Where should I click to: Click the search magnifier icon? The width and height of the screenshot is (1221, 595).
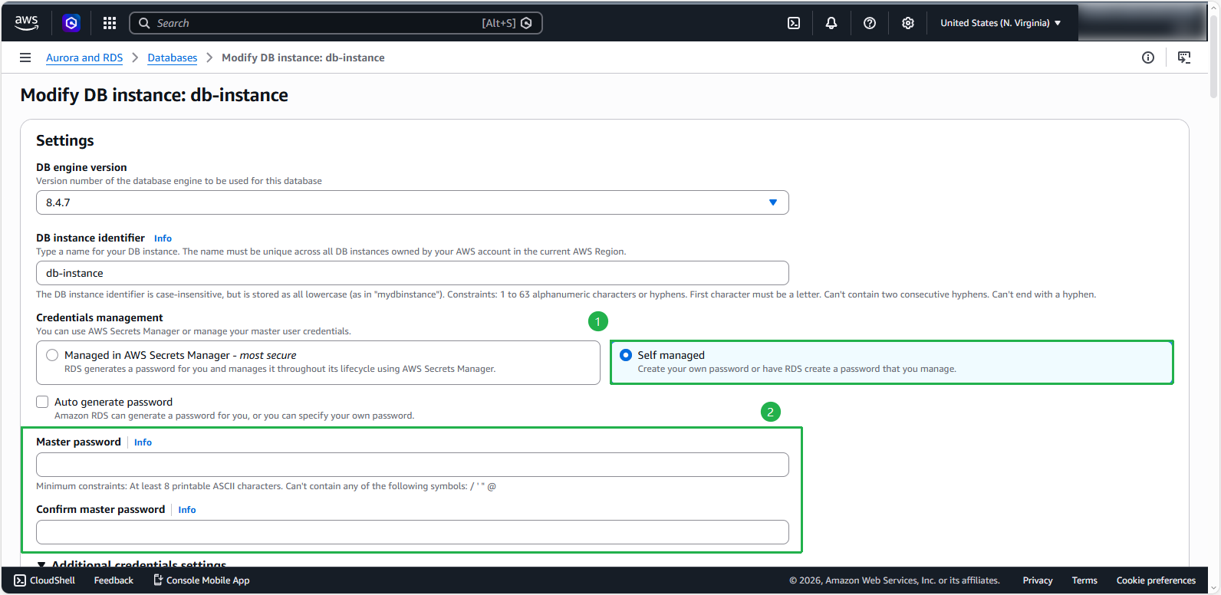[144, 23]
